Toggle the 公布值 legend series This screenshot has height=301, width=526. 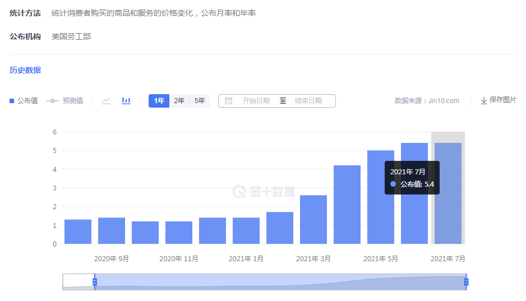[x=24, y=100]
